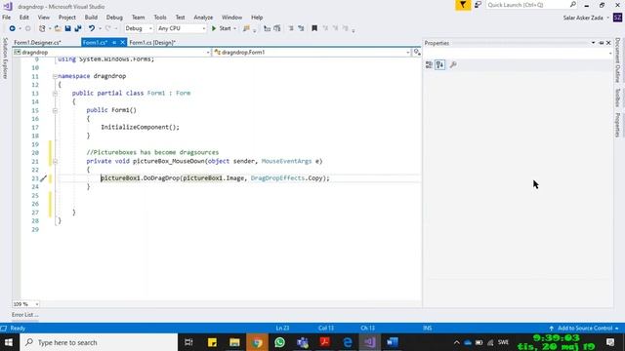Click the Save All icon

[x=78, y=28]
